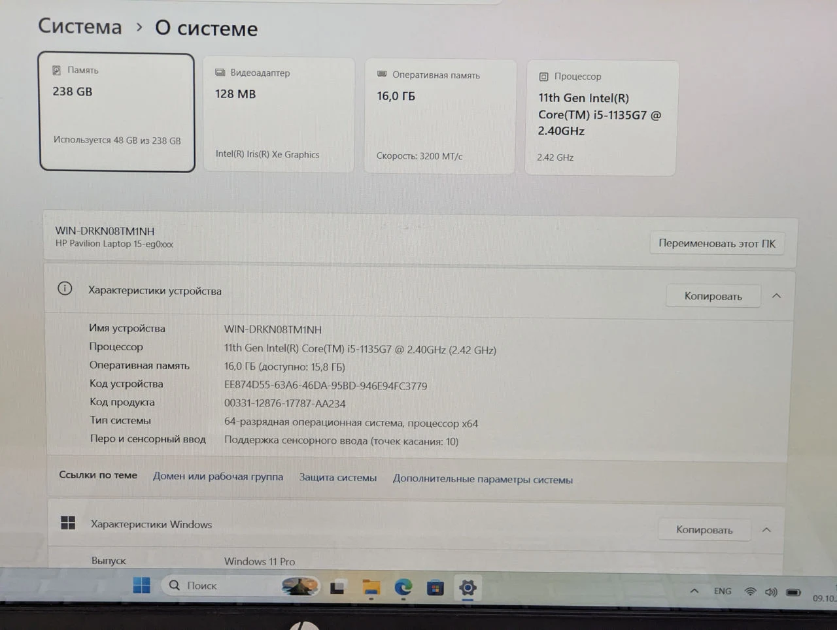837x630 pixels.
Task: Click the Settings gear taskbar icon
Action: pos(468,588)
